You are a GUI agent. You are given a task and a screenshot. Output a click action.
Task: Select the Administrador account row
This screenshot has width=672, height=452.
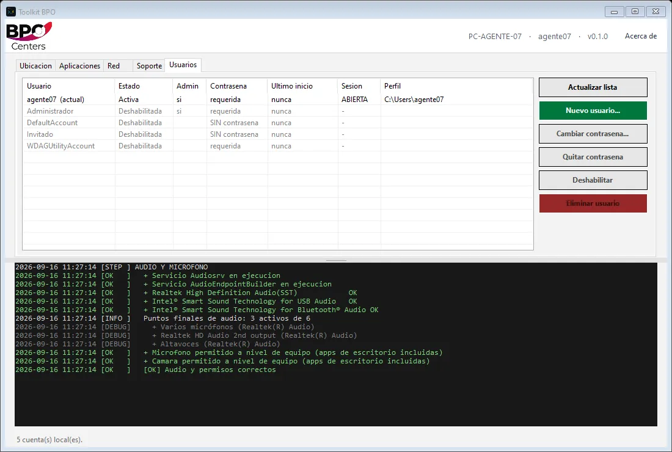[278, 111]
